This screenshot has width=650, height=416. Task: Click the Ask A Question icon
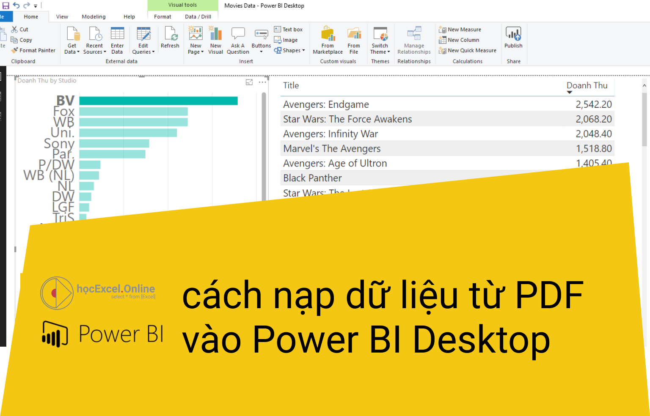pyautogui.click(x=238, y=34)
